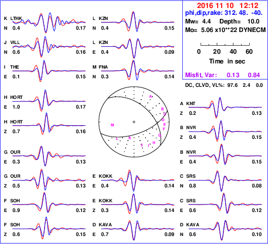Select the NVR E component waveform
Image resolution: width=268 pixels, height=244 pixels.
tap(225, 156)
